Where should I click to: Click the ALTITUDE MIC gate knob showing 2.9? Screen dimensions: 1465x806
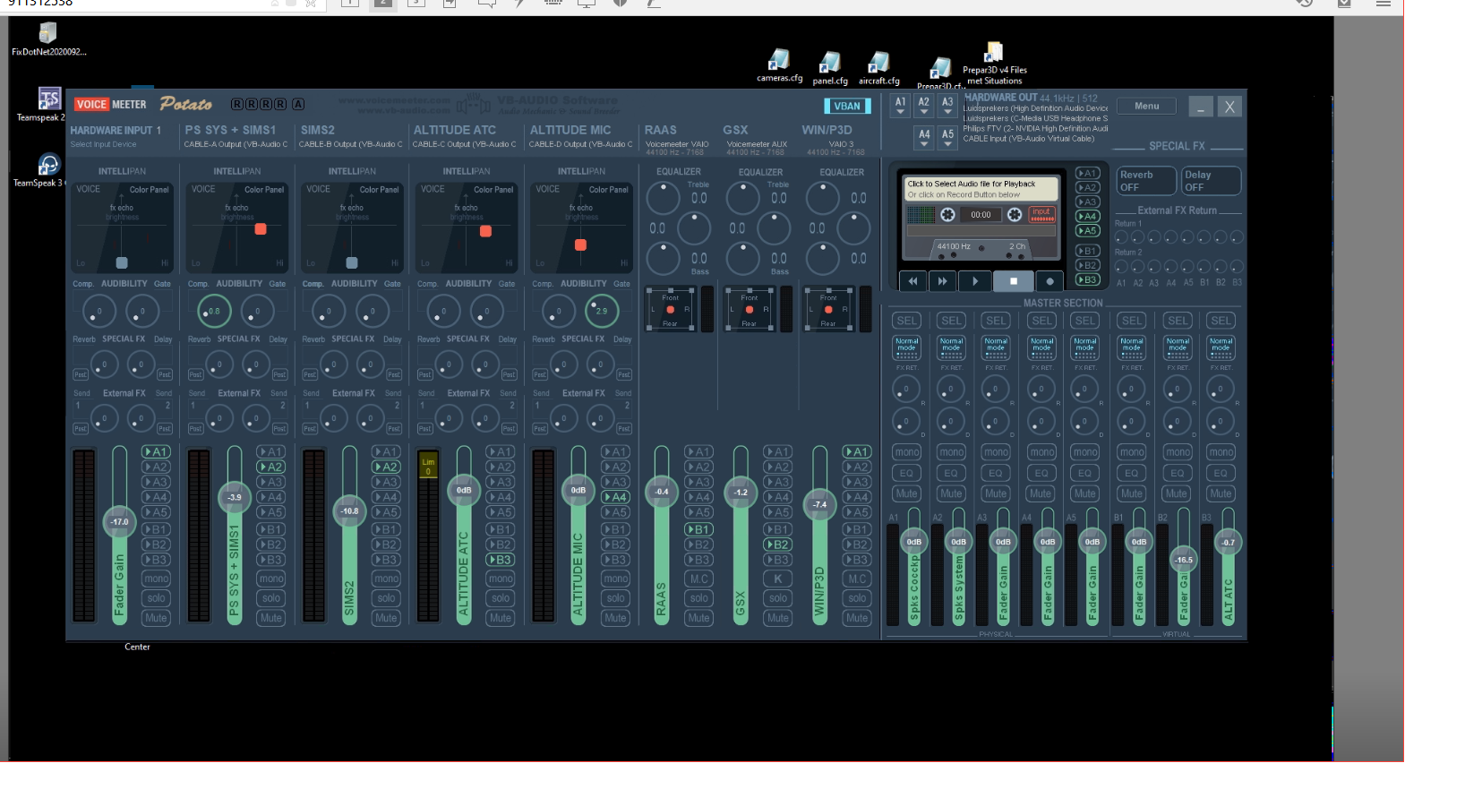pos(602,311)
